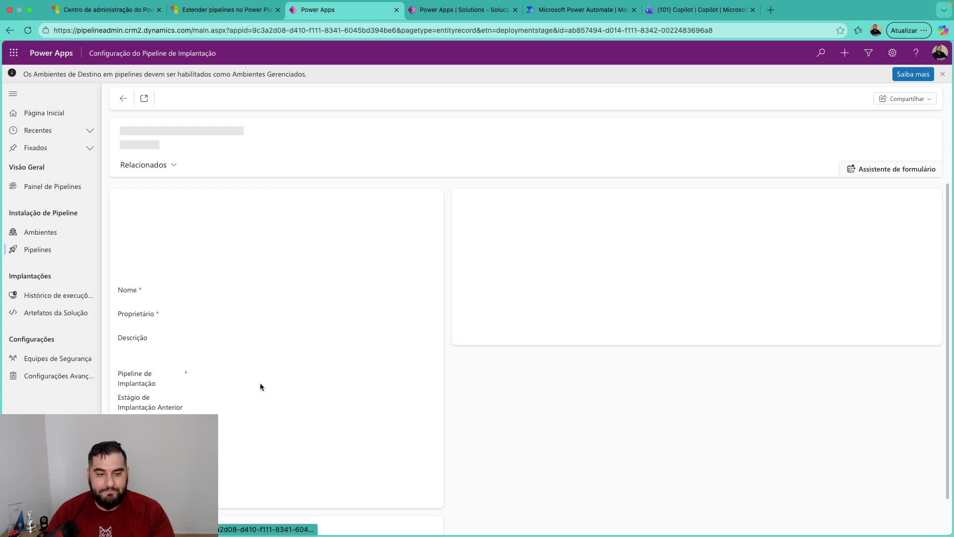
Task: Open Painel de Pipelines from the sidebar
Action: tap(52, 186)
